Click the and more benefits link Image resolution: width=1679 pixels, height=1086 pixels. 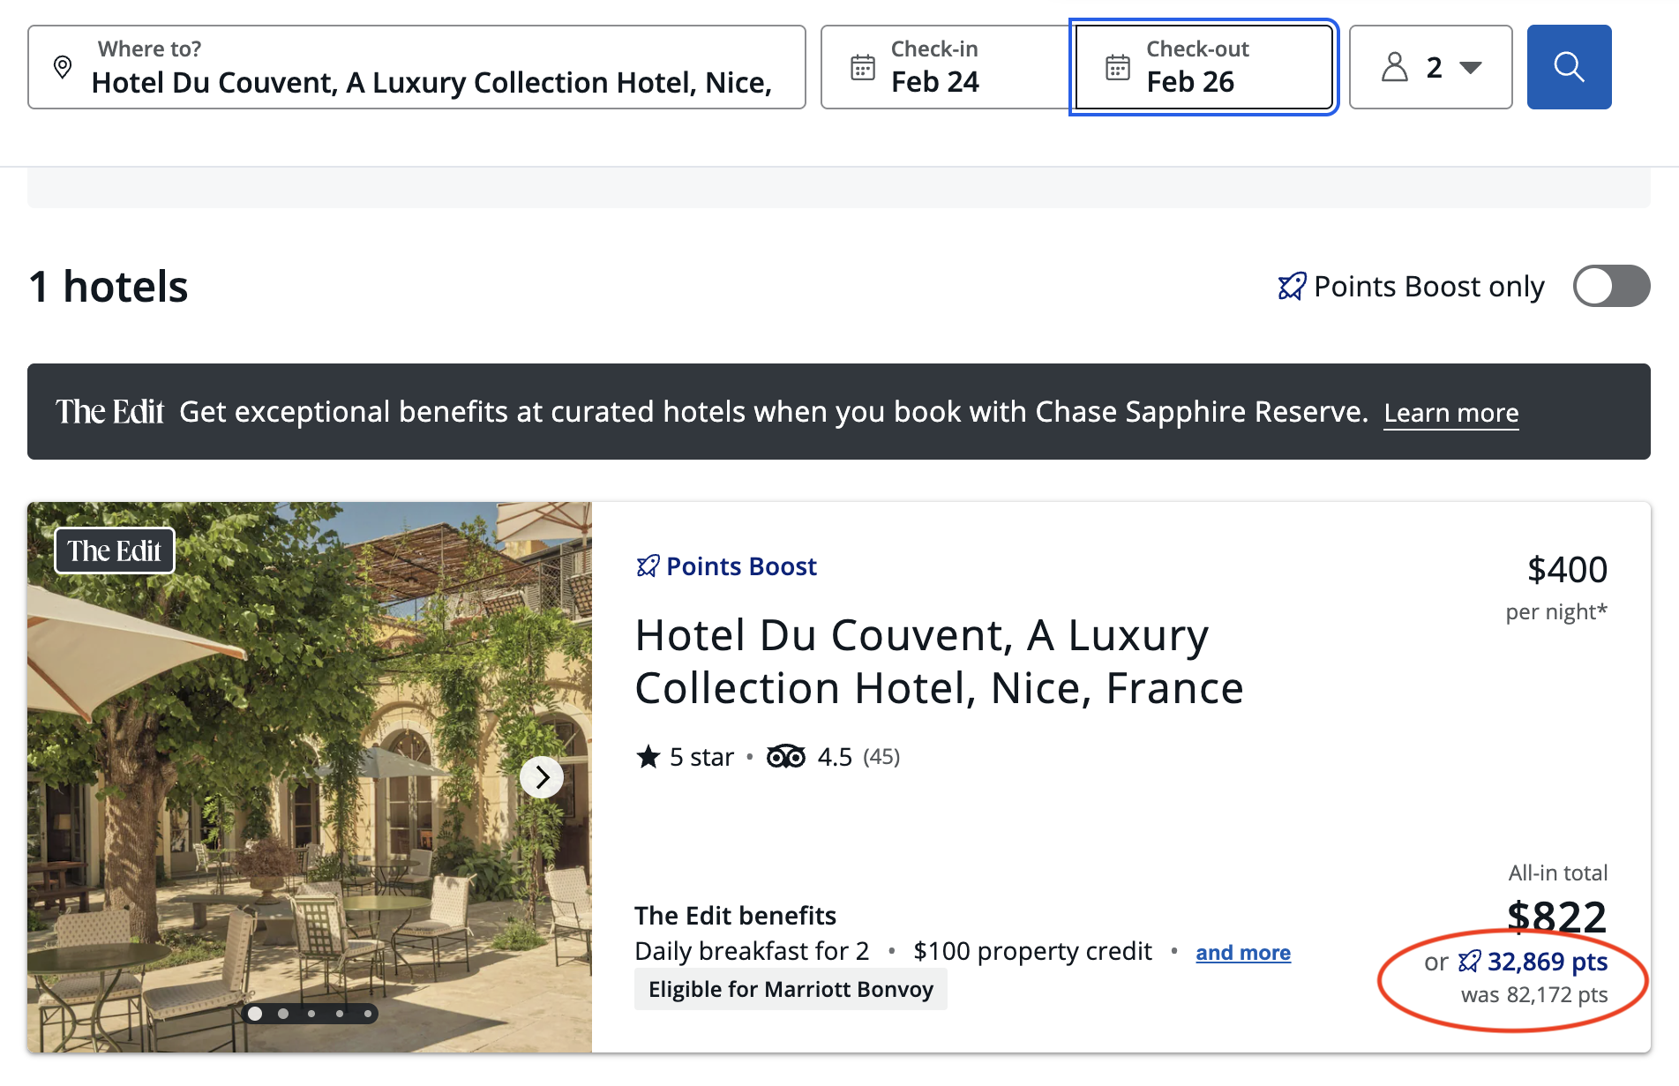pyautogui.click(x=1243, y=952)
